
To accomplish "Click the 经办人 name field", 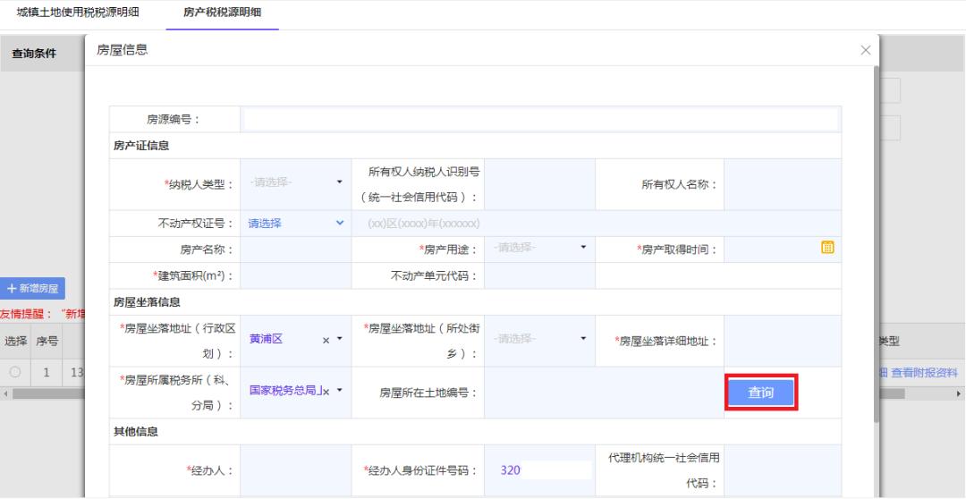I will point(294,470).
